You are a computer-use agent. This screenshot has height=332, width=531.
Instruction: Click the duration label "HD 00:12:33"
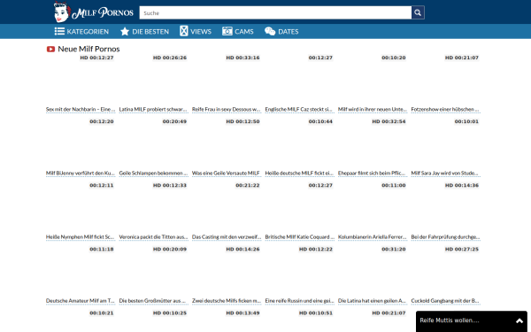pos(170,185)
